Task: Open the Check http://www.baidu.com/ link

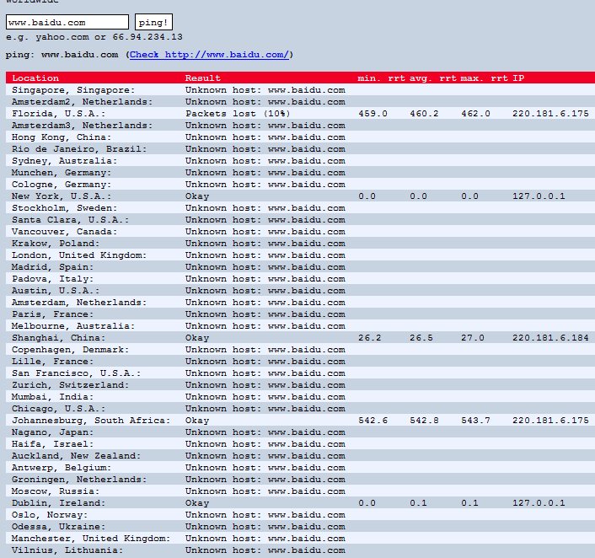Action: [210, 55]
